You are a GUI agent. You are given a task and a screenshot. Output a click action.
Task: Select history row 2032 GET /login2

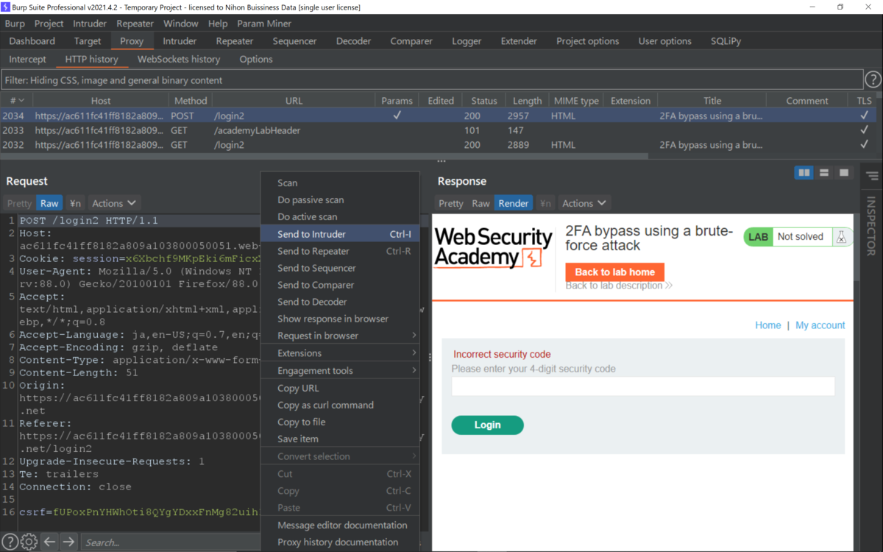pyautogui.click(x=438, y=145)
